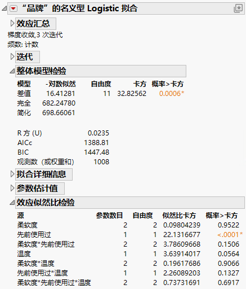The height and width of the screenshot is (289, 246).
Task: Click the bookmark star icon at top right
Action: click(x=238, y=8)
